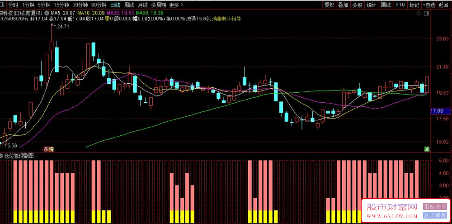This screenshot has width=452, height=224.
Task: Click the 24.71 high price label
Action: (63, 27)
